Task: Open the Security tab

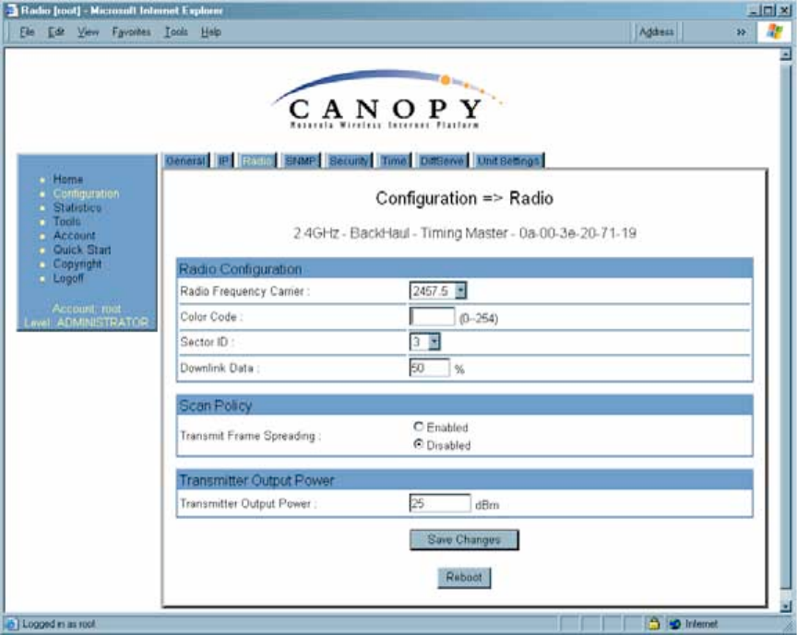Action: click(348, 161)
